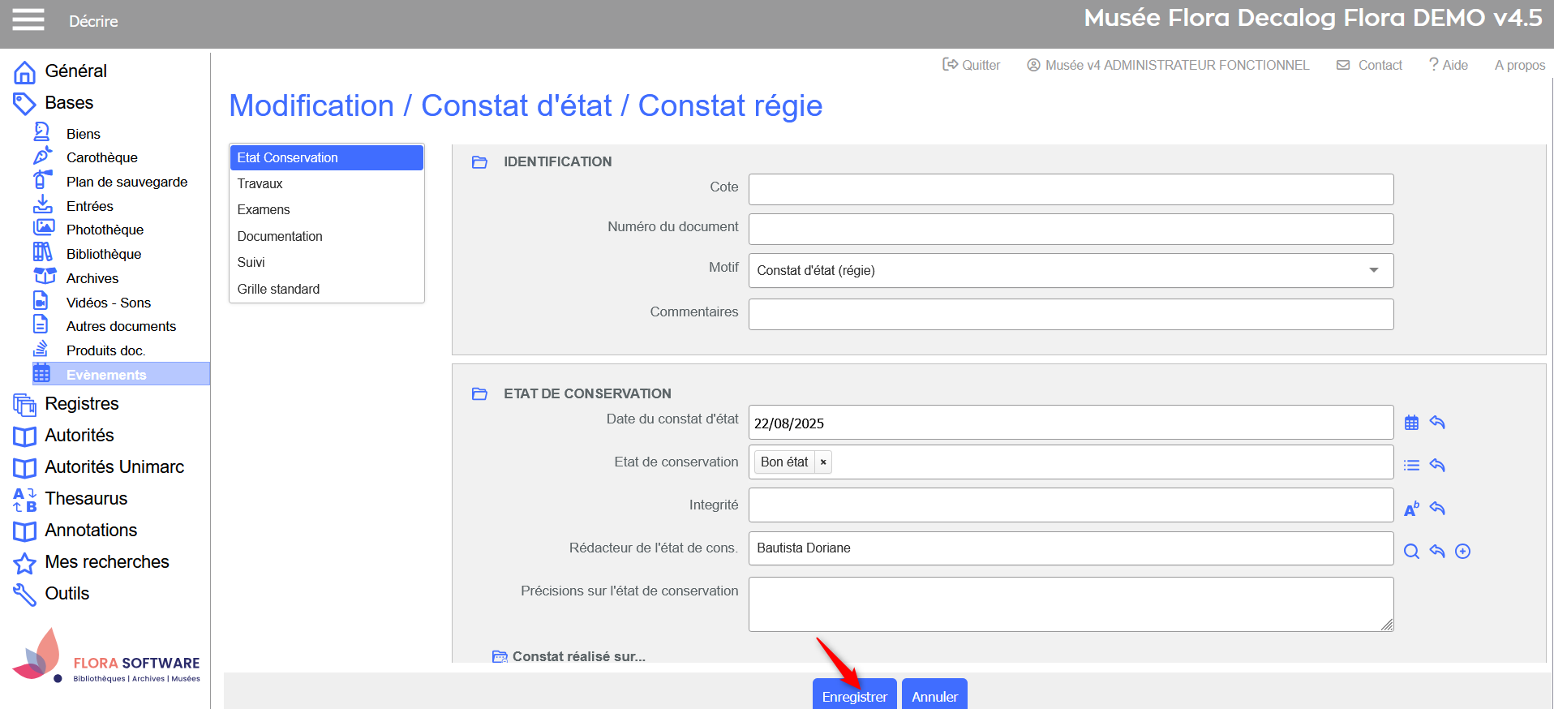The height and width of the screenshot is (709, 1554).
Task: Open the Motif dropdown
Action: (x=1373, y=270)
